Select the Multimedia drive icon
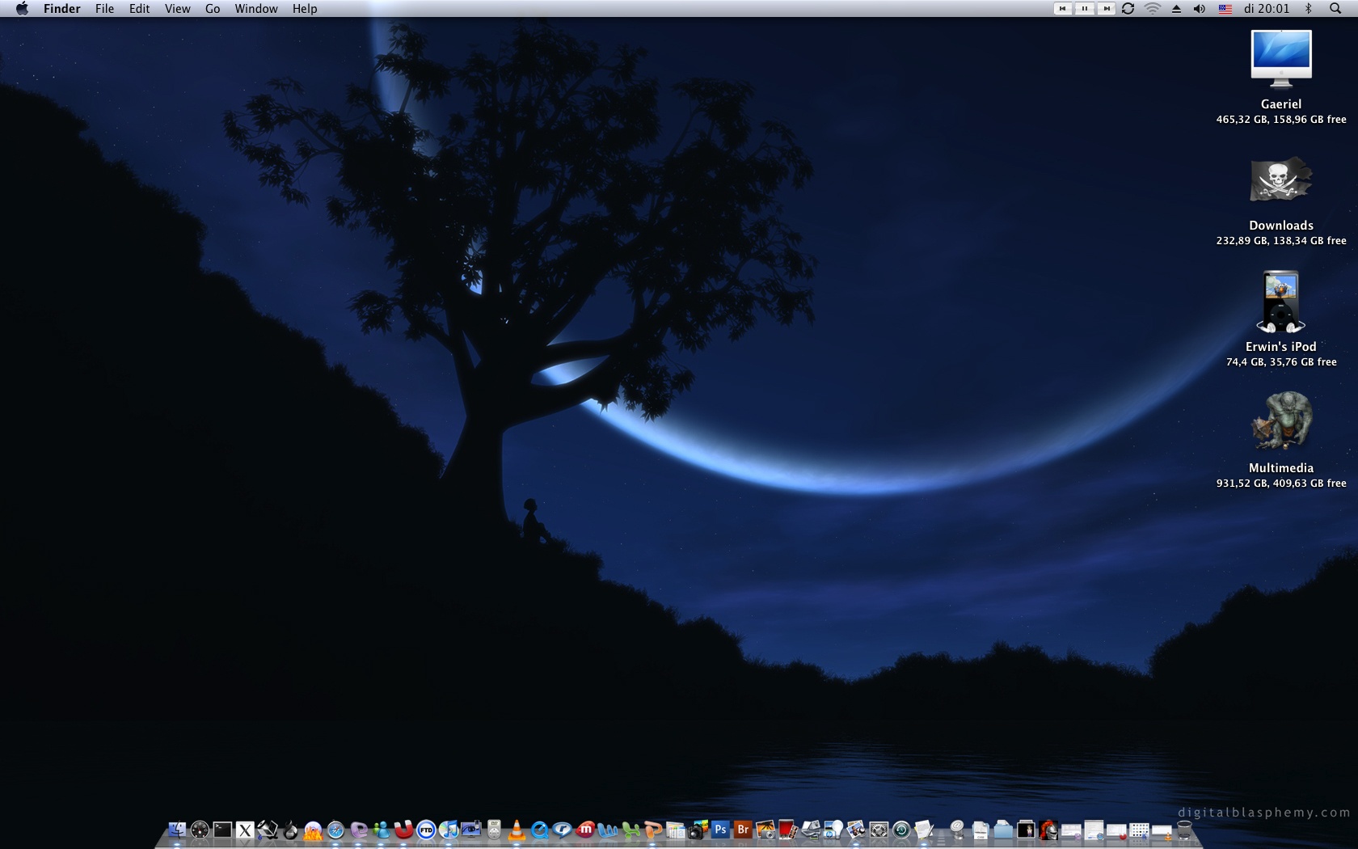The image size is (1358, 849). point(1281,422)
